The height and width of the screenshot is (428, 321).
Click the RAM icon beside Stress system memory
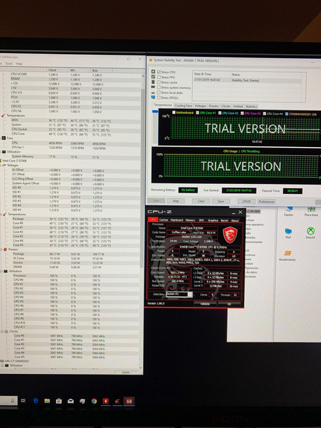[153, 87]
